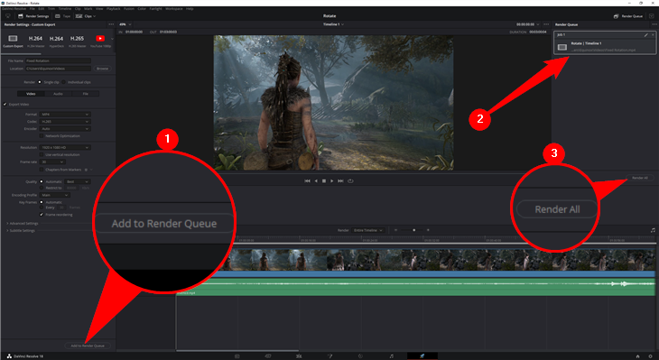Go to the Media page icon
This screenshot has width=659, height=360.
[x=237, y=355]
